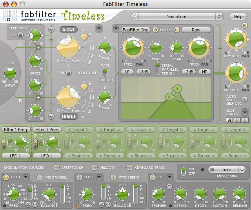251x210 pixels.
Task: Click the Raw filter style button
Action: 196,30
